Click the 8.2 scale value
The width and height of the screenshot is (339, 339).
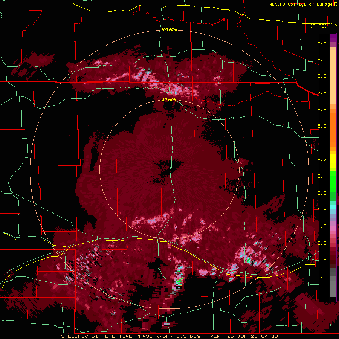pos(322,76)
